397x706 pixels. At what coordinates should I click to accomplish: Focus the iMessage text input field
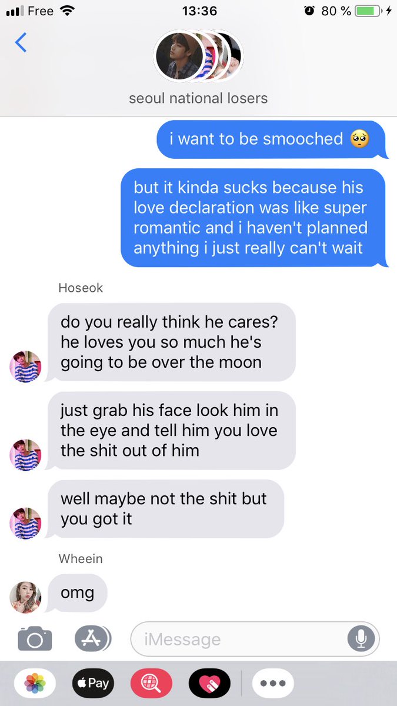255,639
